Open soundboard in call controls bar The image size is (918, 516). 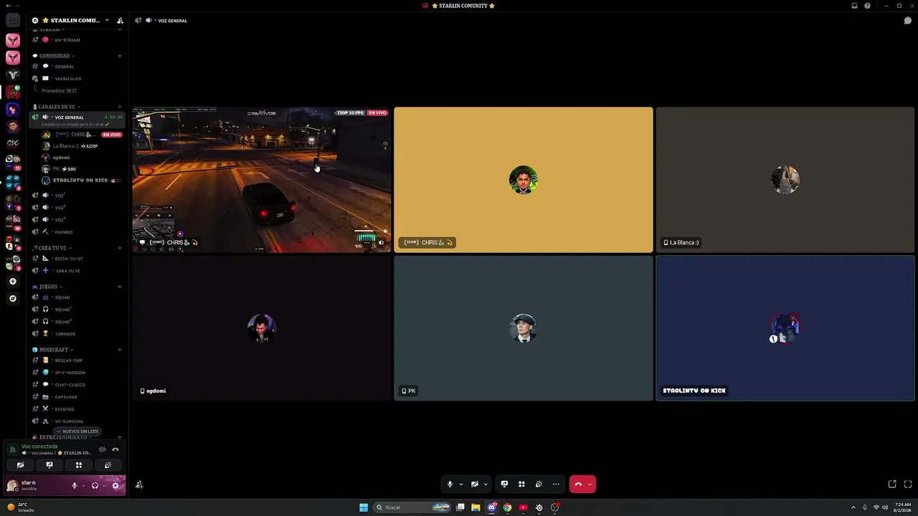point(539,484)
